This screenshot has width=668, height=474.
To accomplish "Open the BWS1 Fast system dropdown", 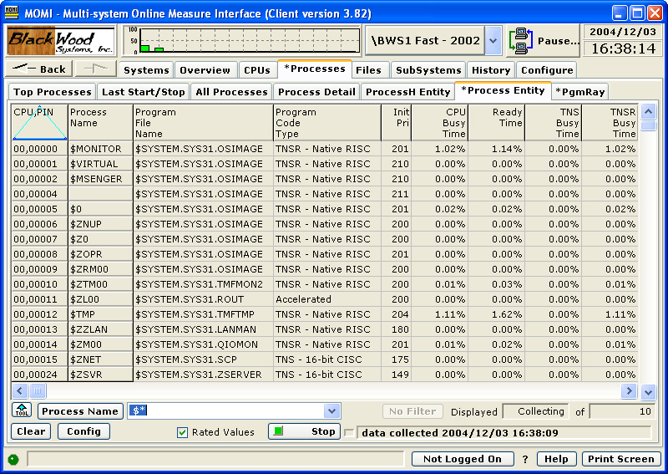I will click(x=493, y=40).
